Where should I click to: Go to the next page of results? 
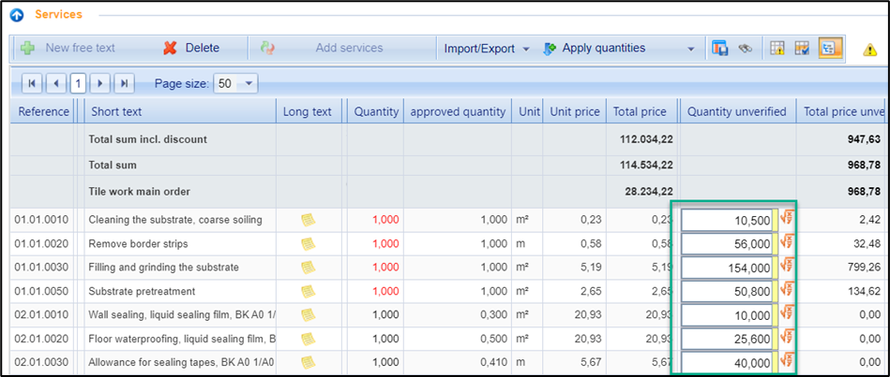[x=101, y=83]
